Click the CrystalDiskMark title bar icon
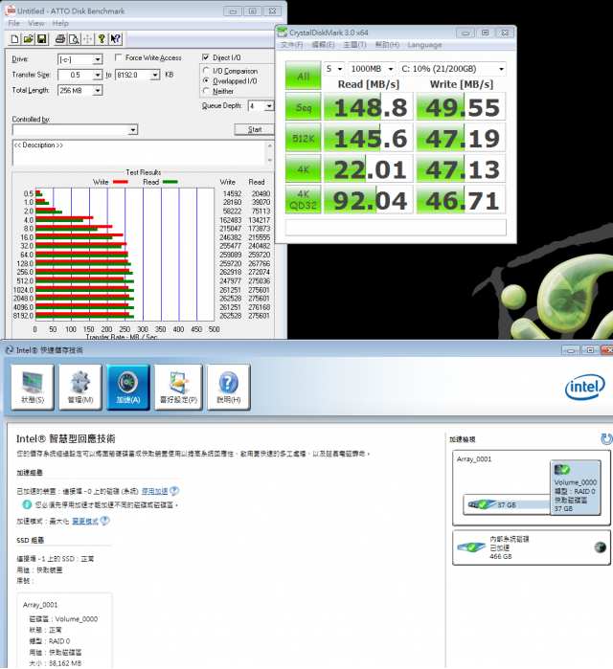 (x=283, y=33)
